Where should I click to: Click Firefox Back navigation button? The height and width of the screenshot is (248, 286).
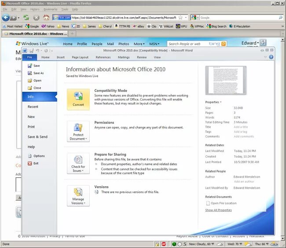coord(6,18)
